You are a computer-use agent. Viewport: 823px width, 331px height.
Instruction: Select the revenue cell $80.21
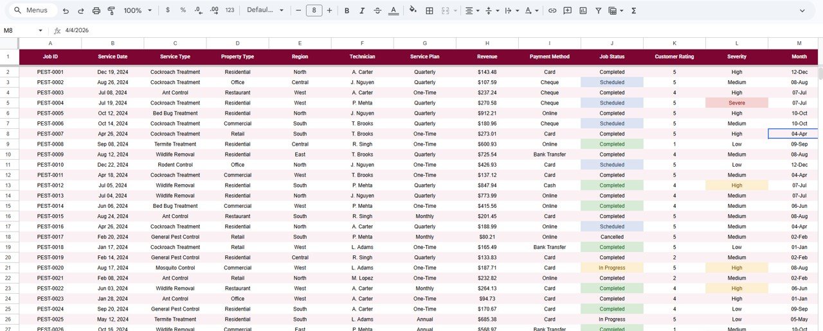(487, 237)
